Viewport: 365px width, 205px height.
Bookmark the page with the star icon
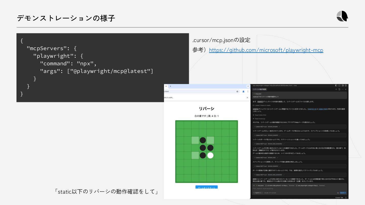237,91
